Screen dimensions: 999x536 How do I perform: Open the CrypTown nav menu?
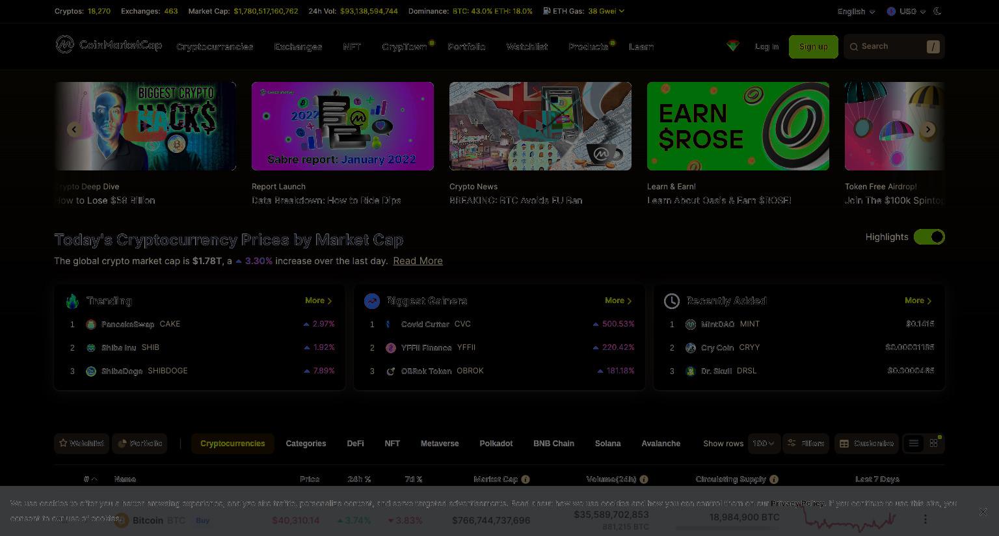point(405,47)
